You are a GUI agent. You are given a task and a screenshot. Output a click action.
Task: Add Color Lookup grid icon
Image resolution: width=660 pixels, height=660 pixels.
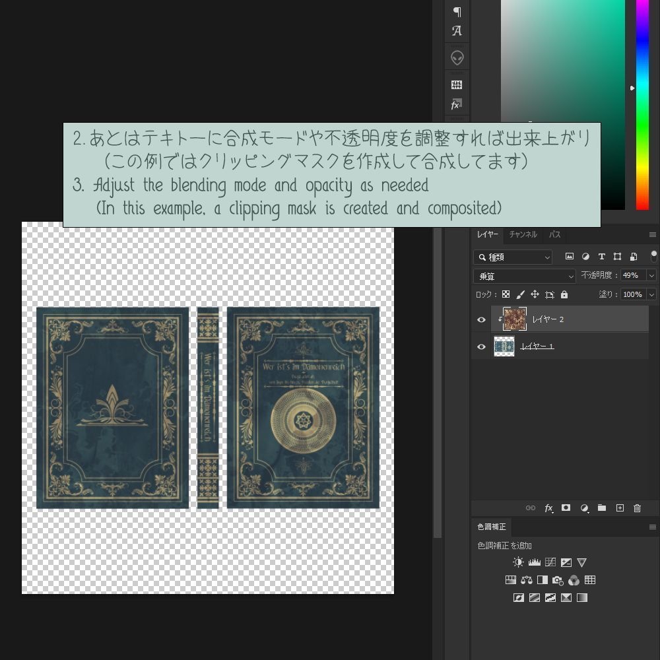590,580
